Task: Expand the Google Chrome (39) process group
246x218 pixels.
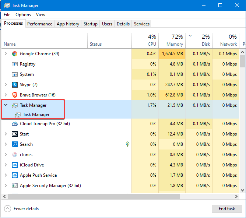Action: point(6,54)
